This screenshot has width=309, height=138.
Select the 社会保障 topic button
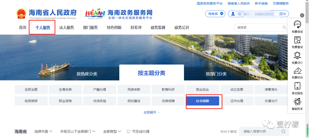[203, 101]
